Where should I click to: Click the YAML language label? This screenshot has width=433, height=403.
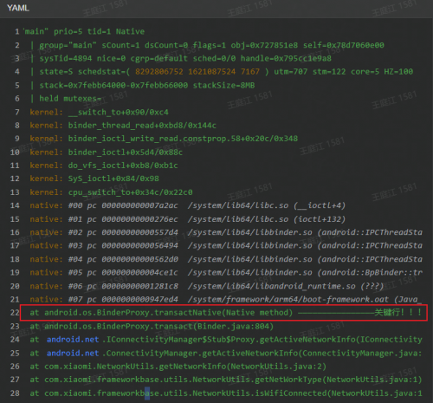pyautogui.click(x=18, y=8)
